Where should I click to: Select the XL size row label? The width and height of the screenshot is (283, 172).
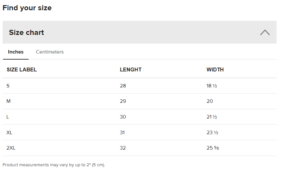(x=9, y=133)
